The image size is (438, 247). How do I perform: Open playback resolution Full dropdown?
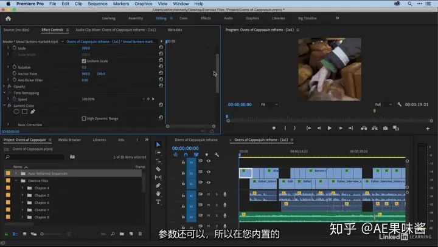click(383, 104)
